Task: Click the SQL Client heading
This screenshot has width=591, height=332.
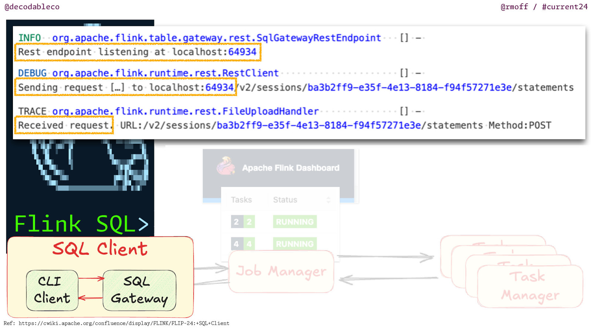Action: point(100,249)
